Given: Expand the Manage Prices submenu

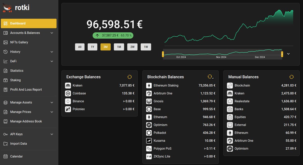Looking at the screenshot, I should 52,112.
